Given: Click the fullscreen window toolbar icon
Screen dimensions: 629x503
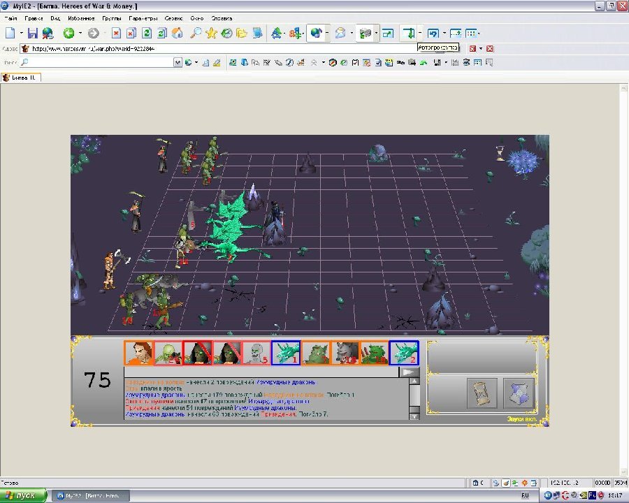Looking at the screenshot, I should pyautogui.click(x=387, y=34).
